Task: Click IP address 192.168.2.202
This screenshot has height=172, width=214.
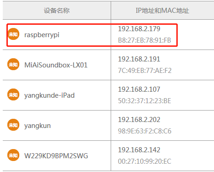Action: (x=139, y=120)
